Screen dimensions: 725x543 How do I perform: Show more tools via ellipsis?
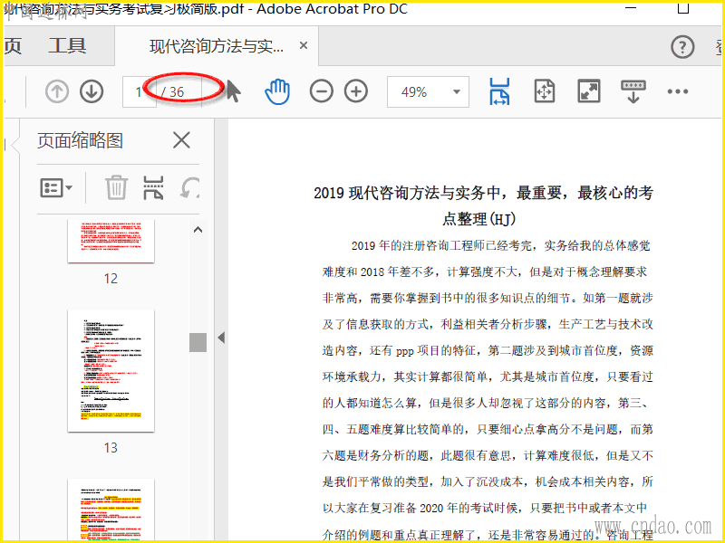678,91
